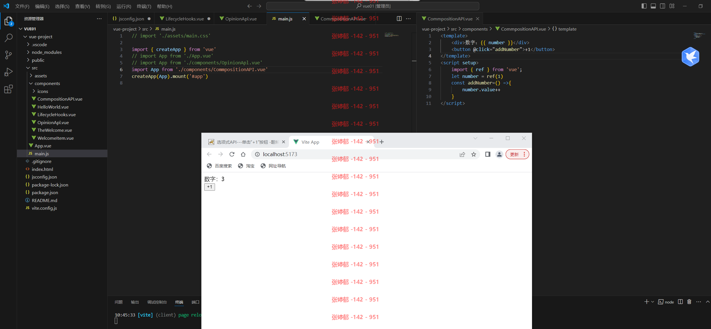Open terminal panel more actions
The image size is (711, 329).
coord(699,302)
